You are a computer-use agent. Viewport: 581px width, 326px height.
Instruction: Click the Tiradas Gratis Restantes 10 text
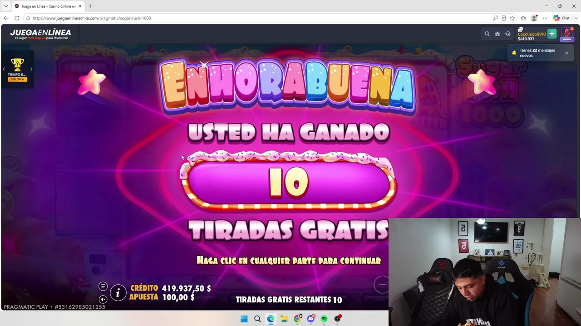tap(289, 300)
